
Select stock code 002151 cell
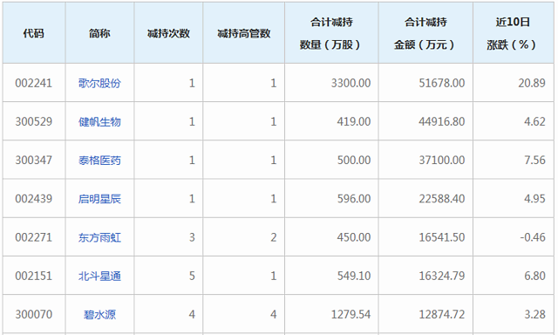point(34,276)
